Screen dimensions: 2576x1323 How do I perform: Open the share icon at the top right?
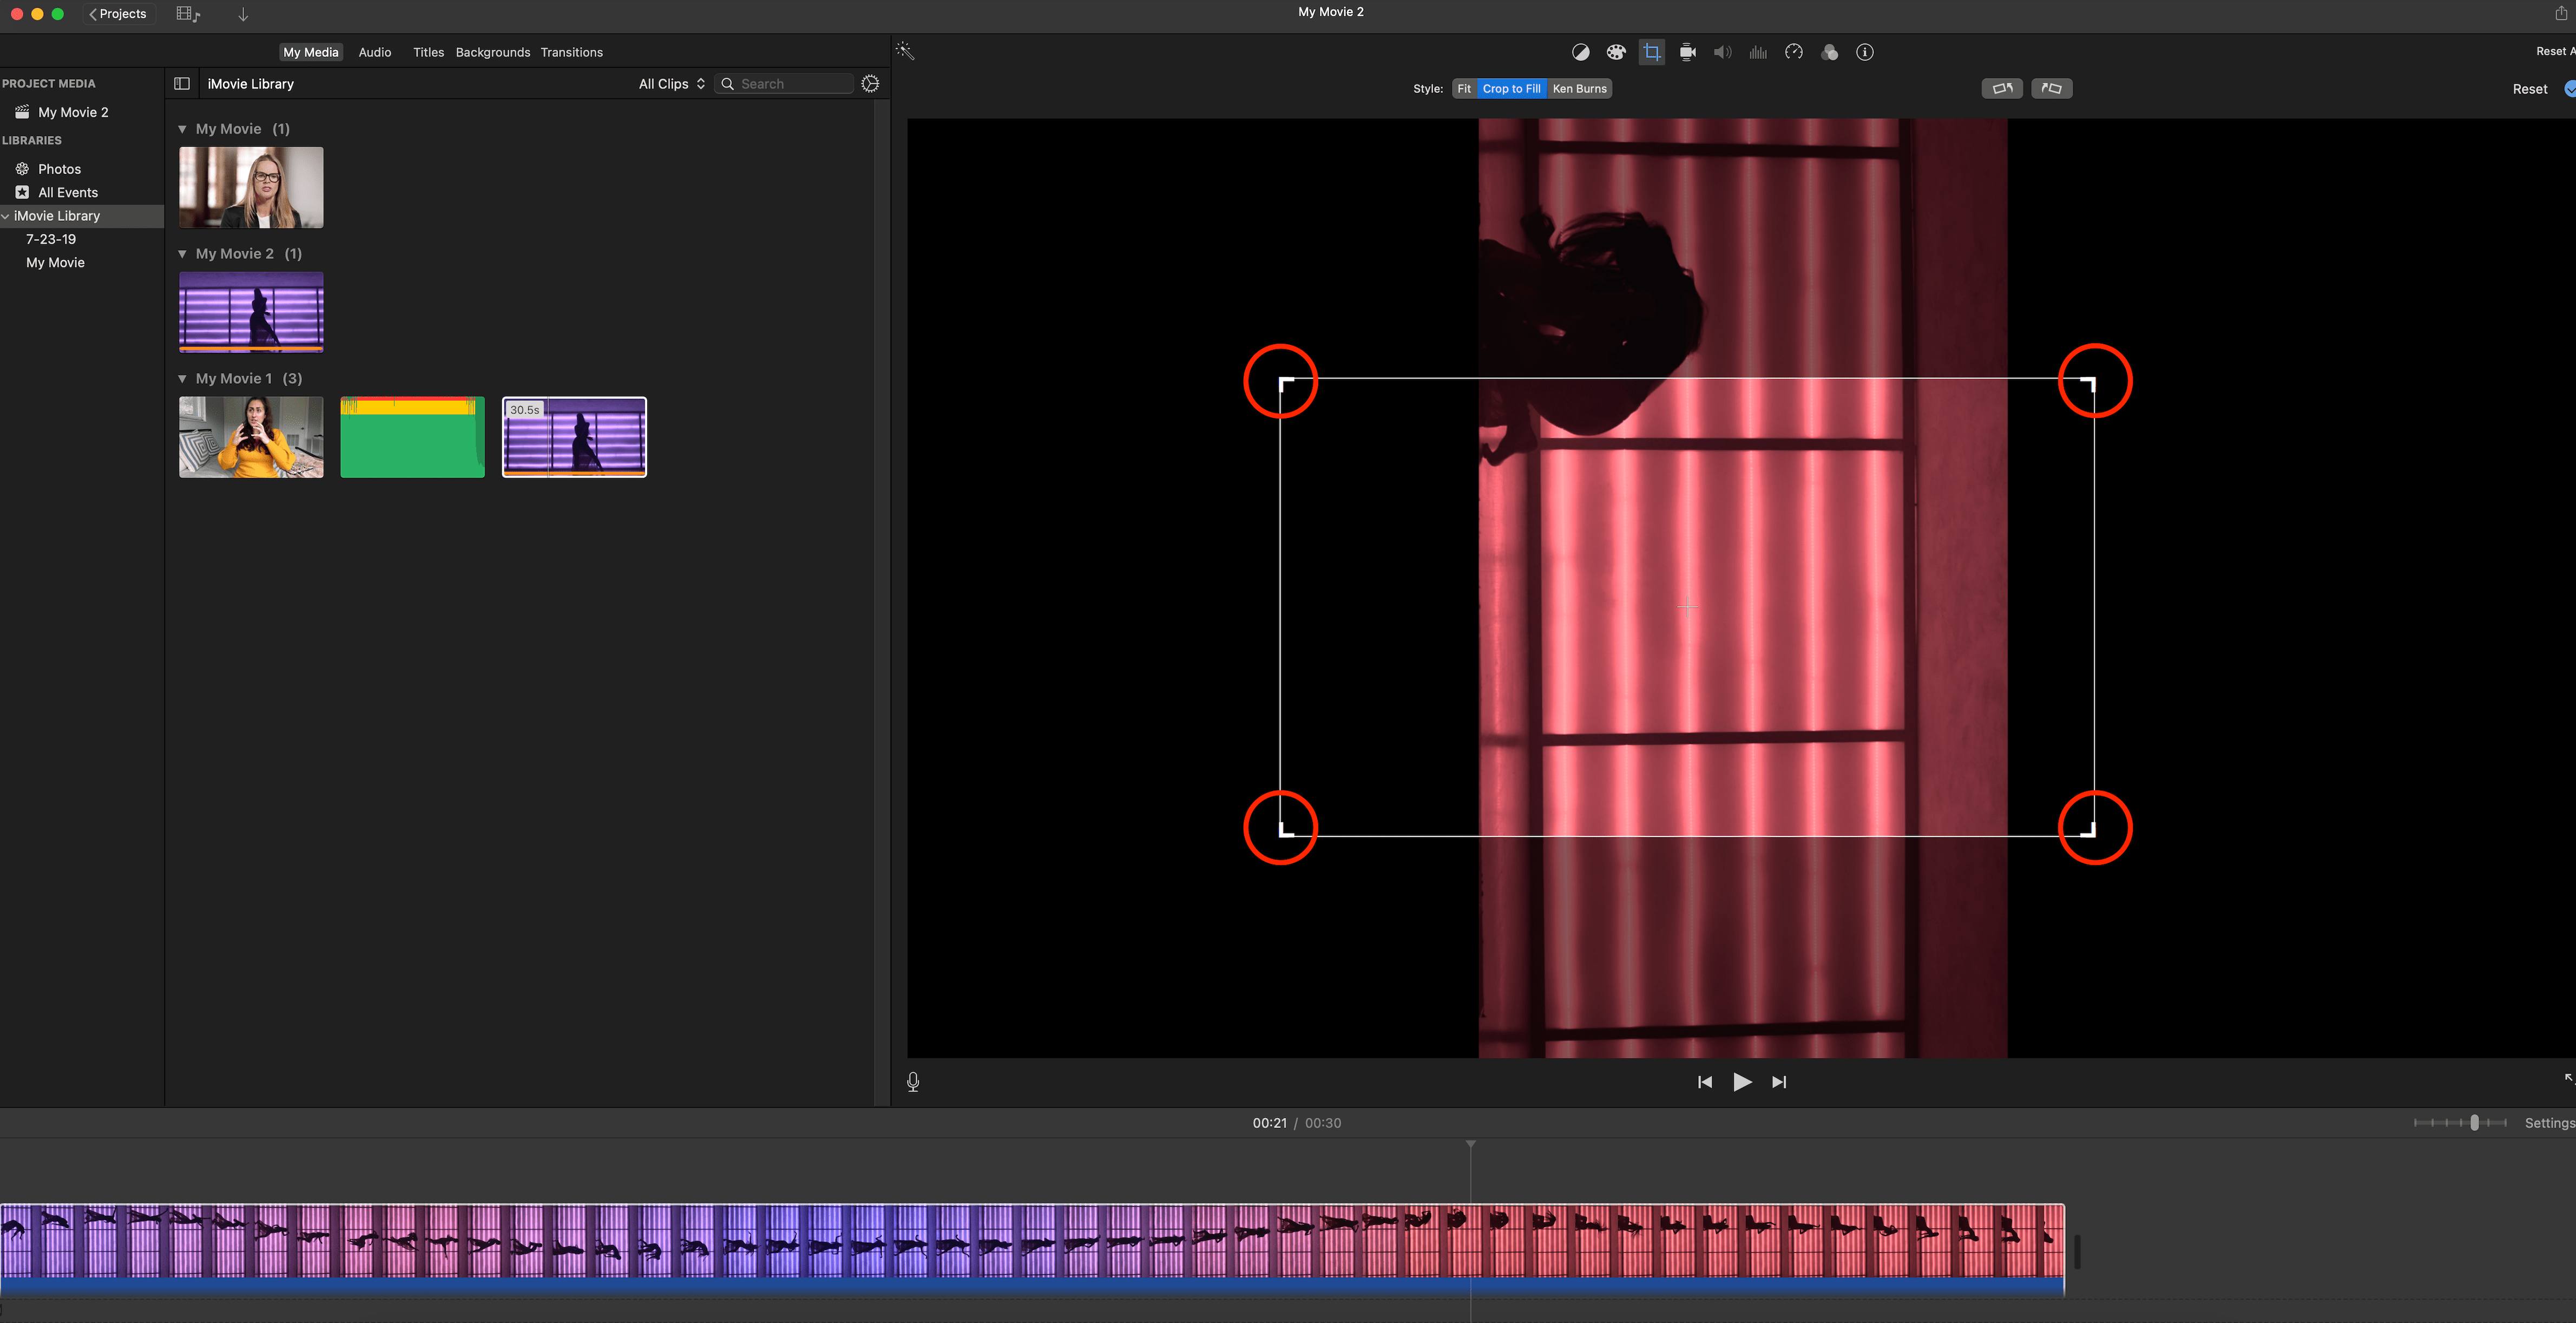(2561, 13)
